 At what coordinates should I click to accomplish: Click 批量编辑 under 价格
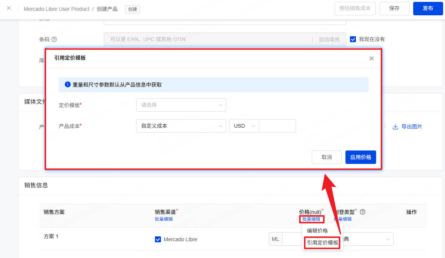click(311, 219)
